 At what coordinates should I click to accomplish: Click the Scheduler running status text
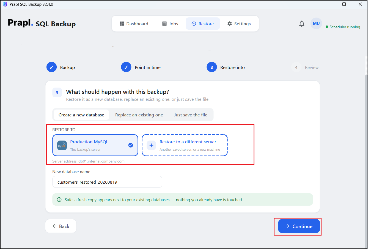[345, 27]
